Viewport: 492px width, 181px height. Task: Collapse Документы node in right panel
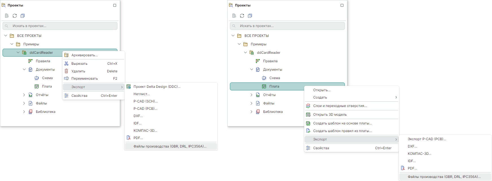[252, 70]
